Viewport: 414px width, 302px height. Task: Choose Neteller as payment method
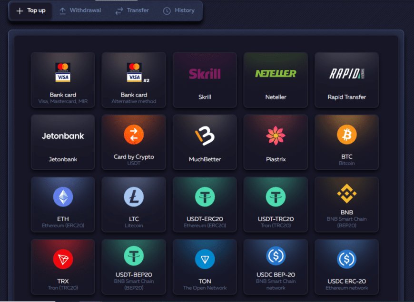[x=276, y=80]
